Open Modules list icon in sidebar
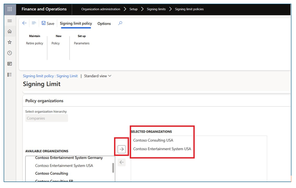296x188 pixels. coord(10,74)
